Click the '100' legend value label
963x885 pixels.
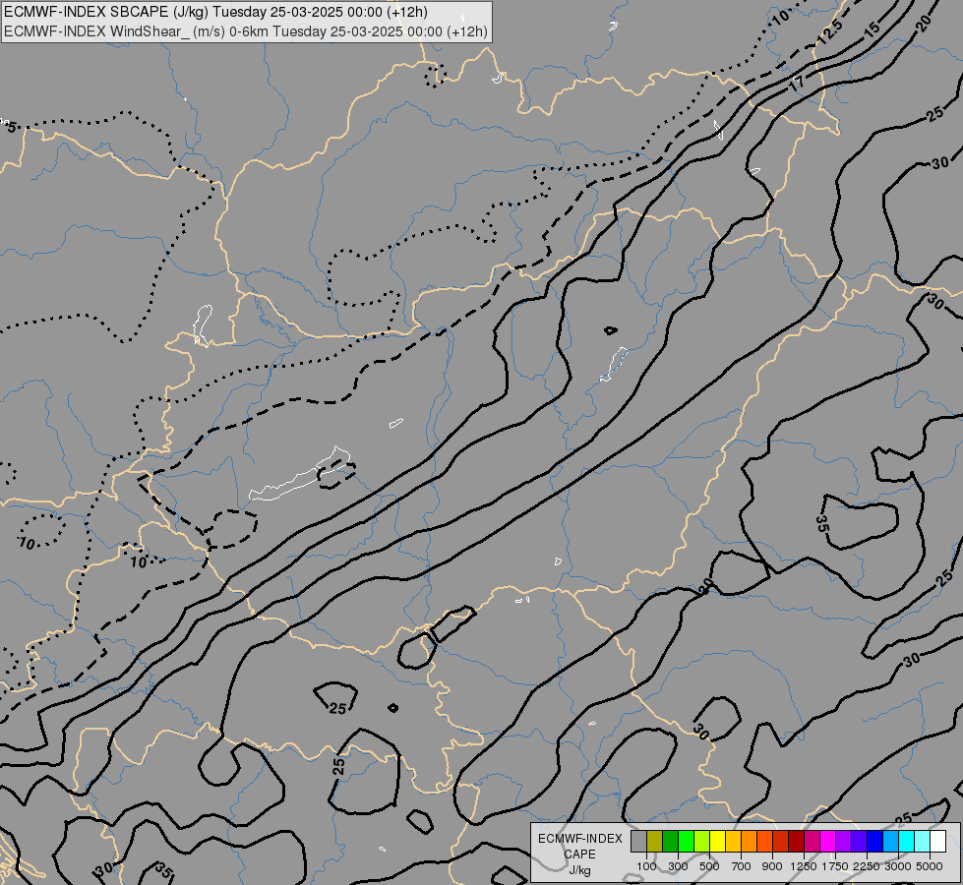[646, 866]
